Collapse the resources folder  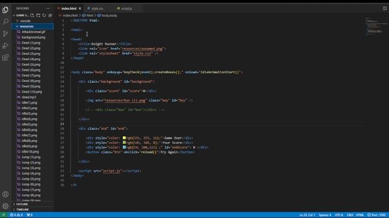tap(32, 27)
